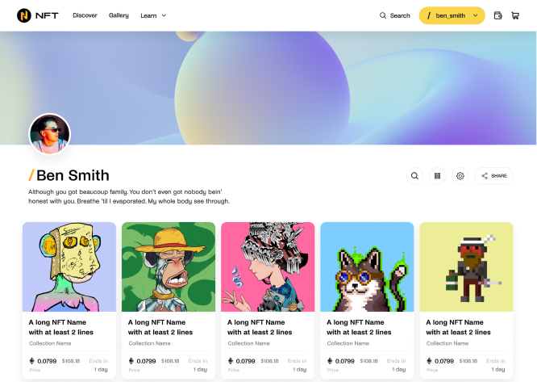This screenshot has height=382, width=537.
Task: Expand the Learn dropdown menu
Action: click(153, 15)
